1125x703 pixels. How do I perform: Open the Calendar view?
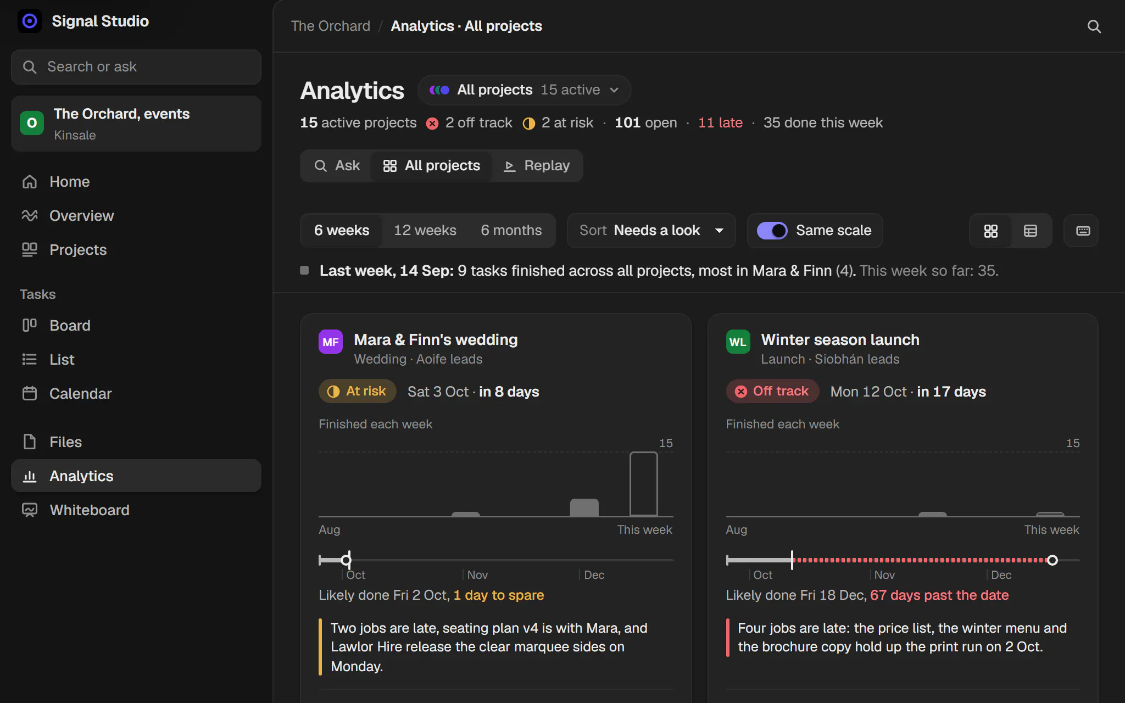coord(136,394)
